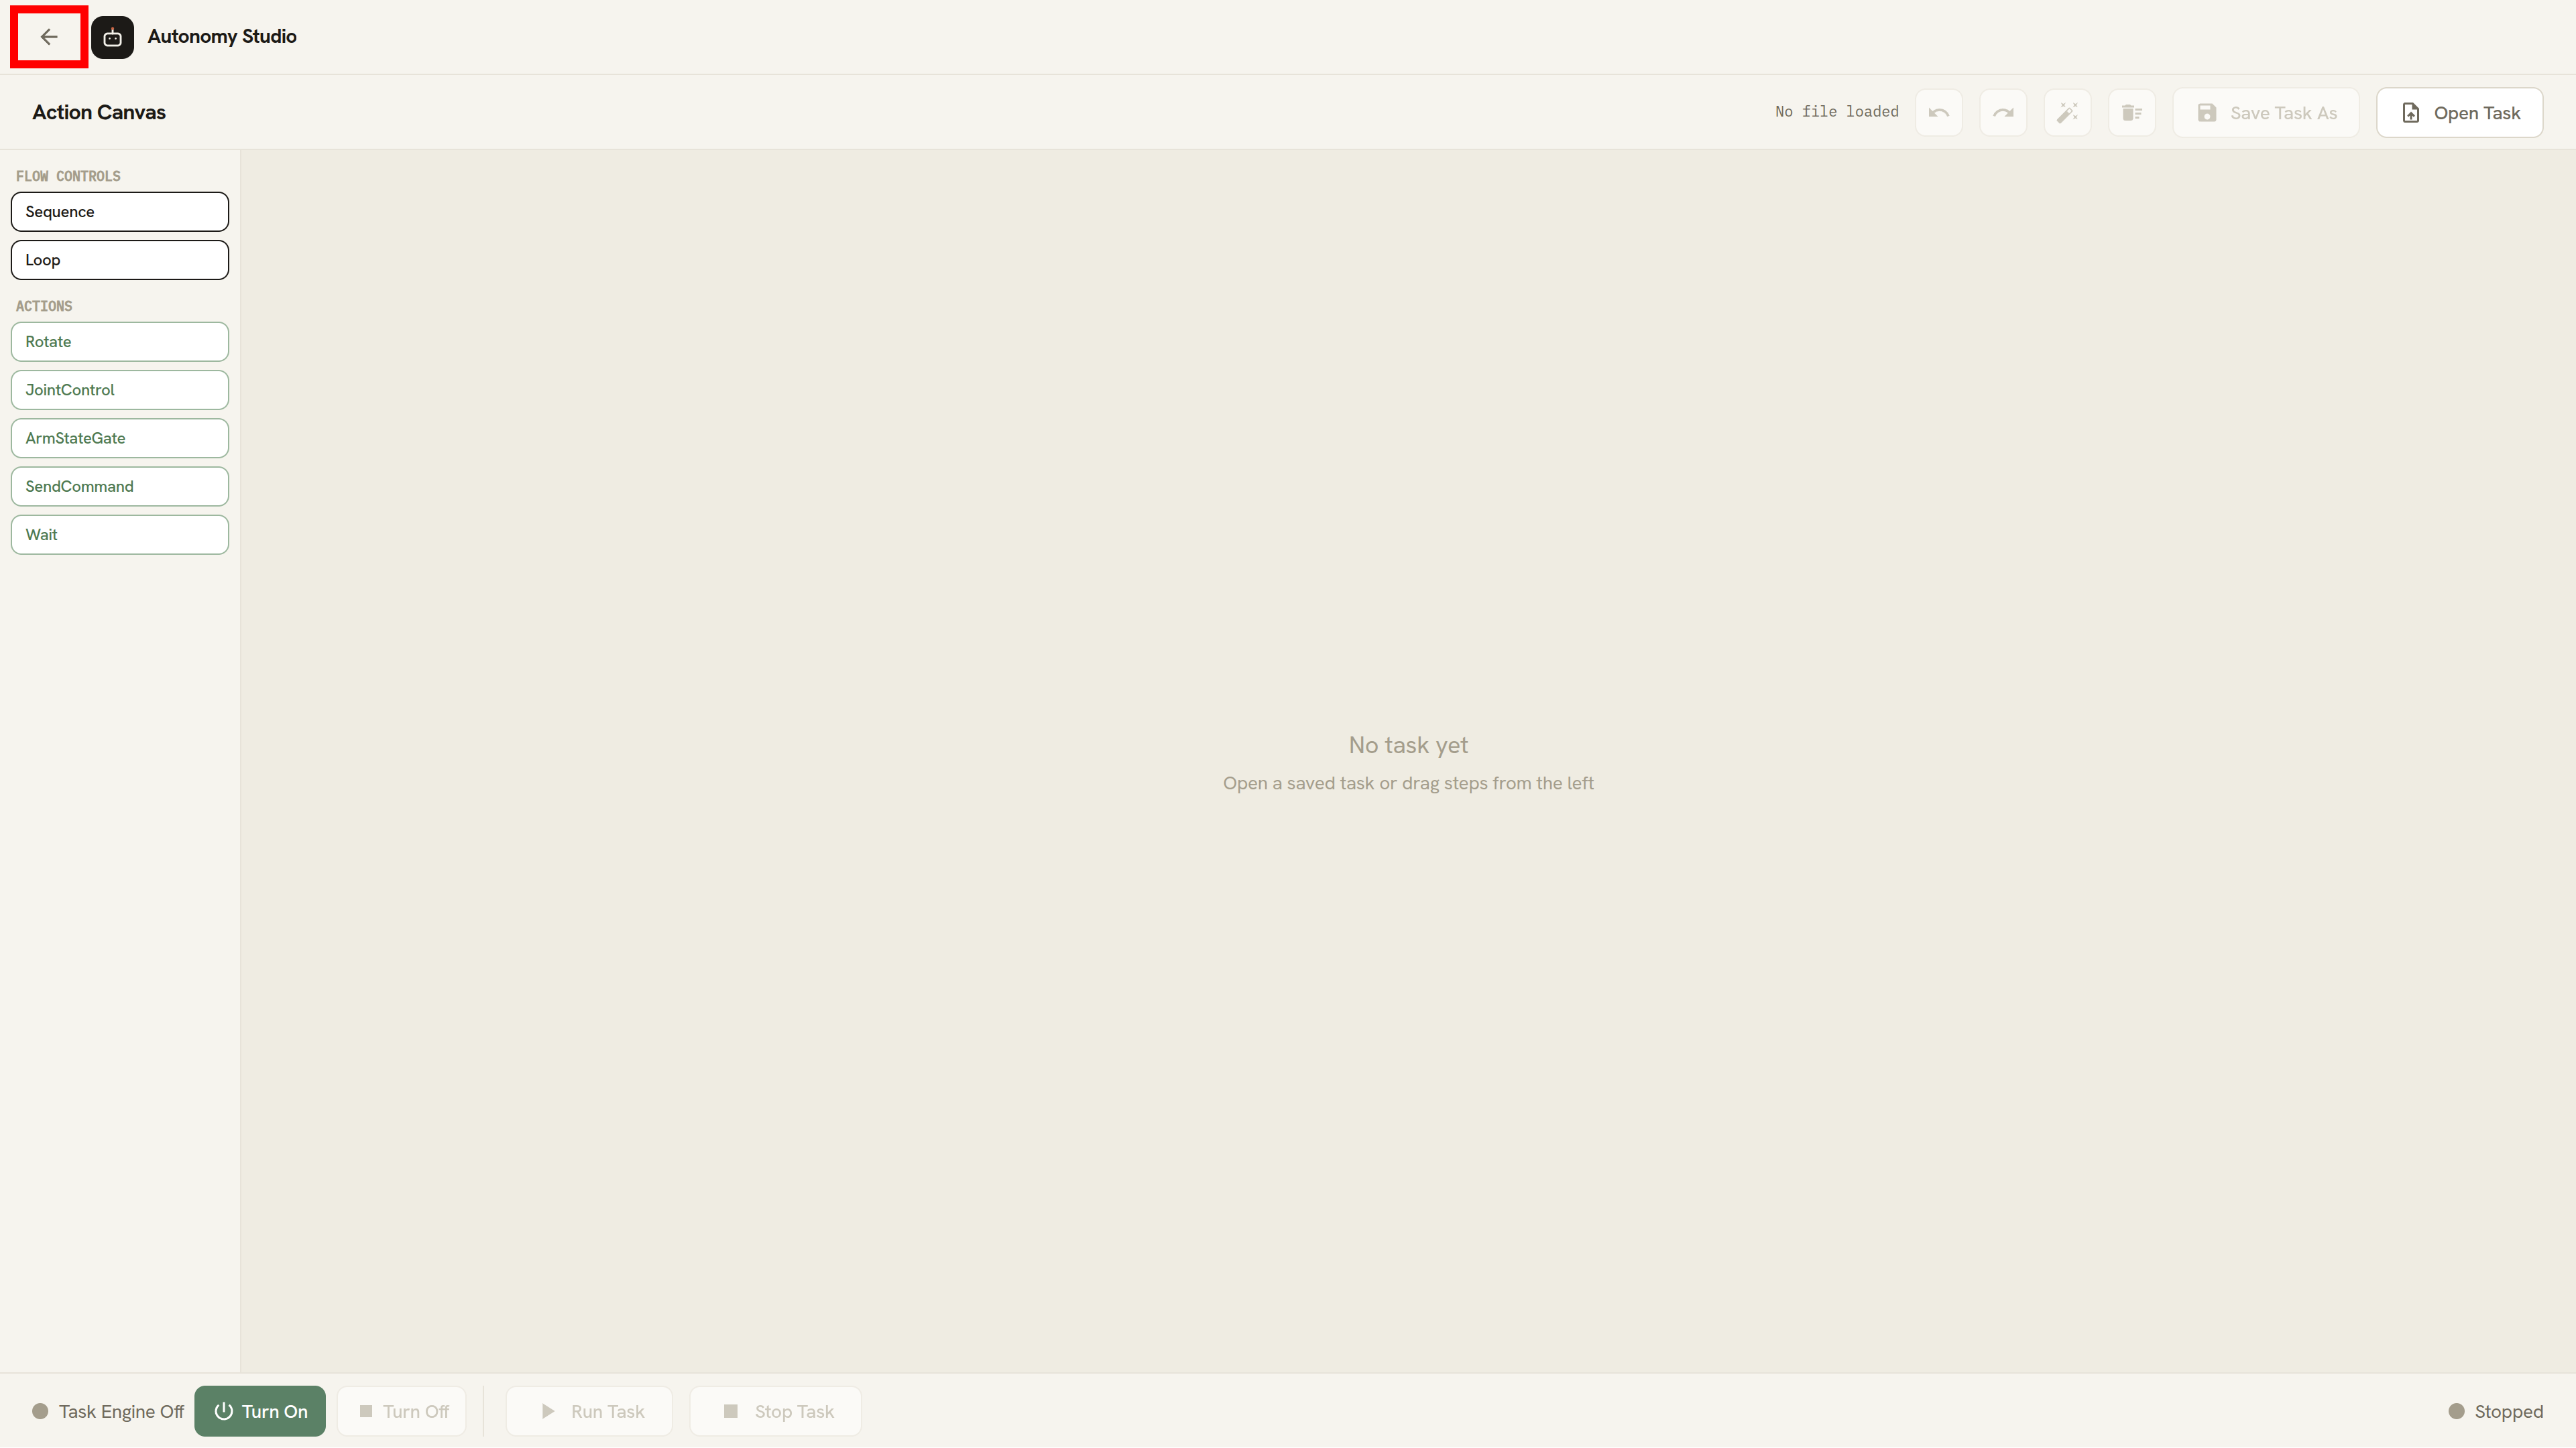2576x1448 pixels.
Task: Click Save Task As button
Action: (2266, 113)
